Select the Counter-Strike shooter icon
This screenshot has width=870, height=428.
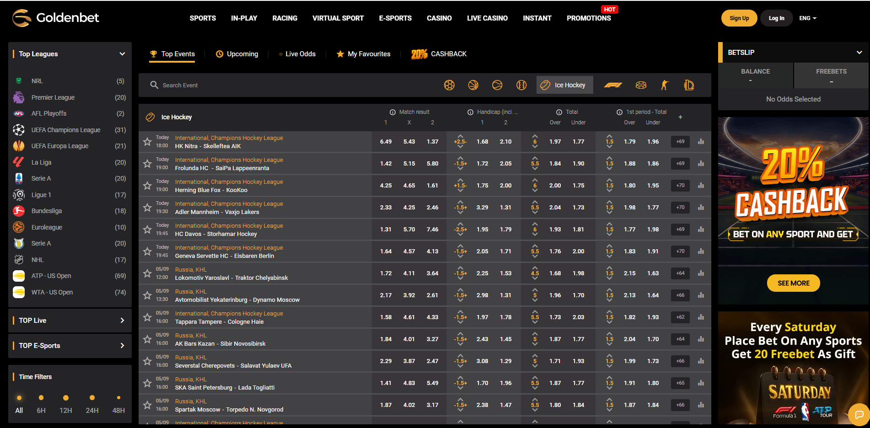665,85
